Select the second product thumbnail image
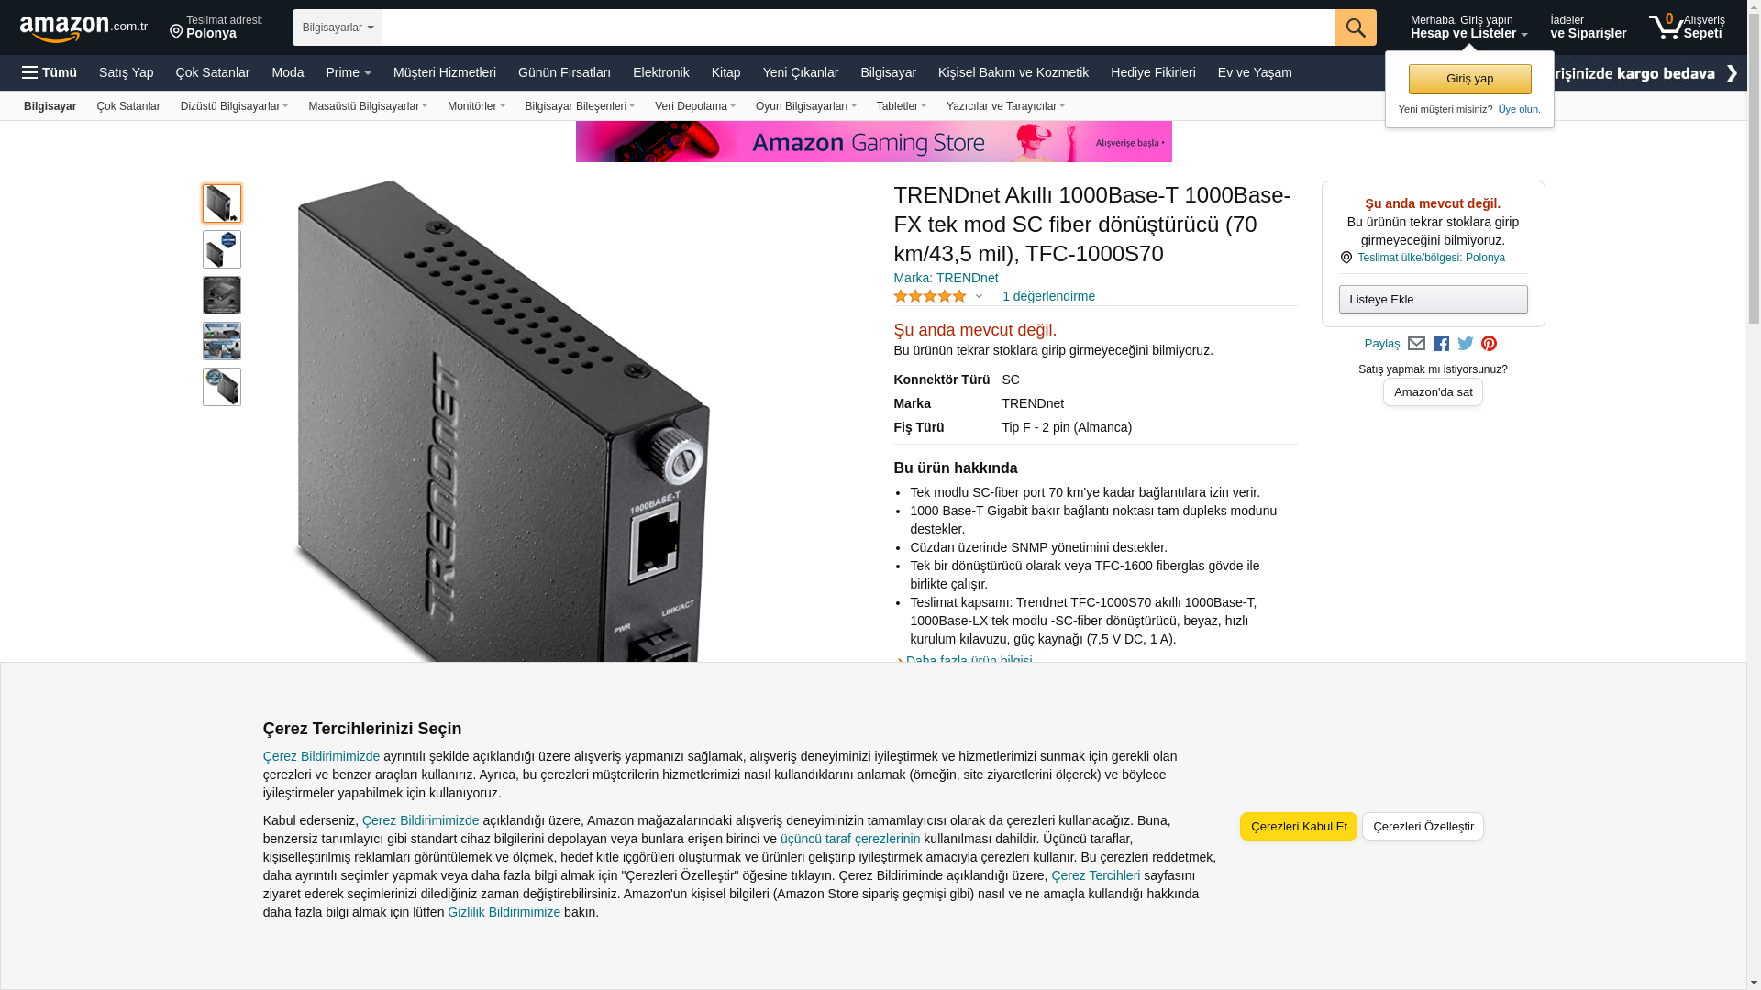This screenshot has width=1761, height=990. click(222, 249)
